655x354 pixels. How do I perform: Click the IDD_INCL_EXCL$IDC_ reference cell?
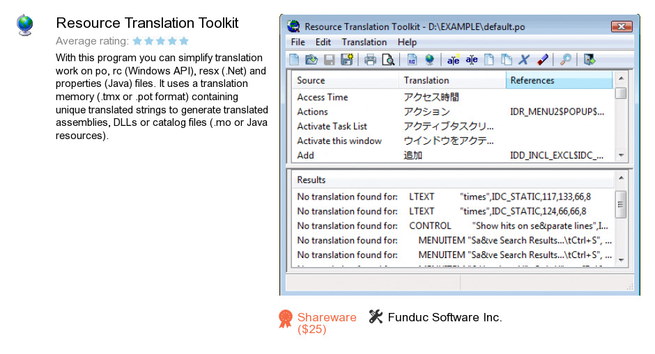click(557, 156)
